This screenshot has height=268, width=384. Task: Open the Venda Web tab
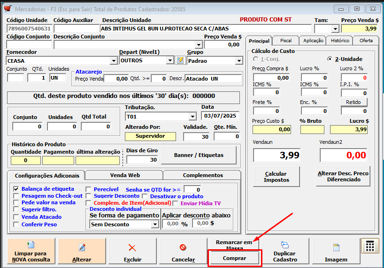click(x=124, y=175)
